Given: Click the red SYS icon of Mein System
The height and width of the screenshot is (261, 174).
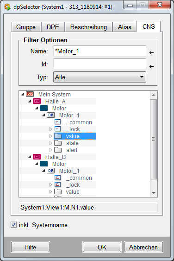Looking at the screenshot, I should (30, 94).
